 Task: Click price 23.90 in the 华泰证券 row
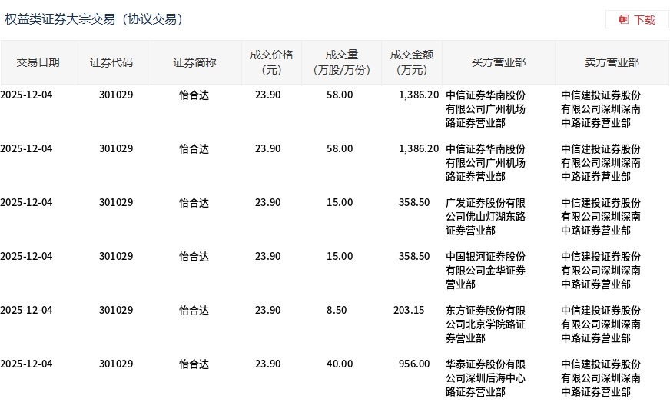click(x=268, y=364)
